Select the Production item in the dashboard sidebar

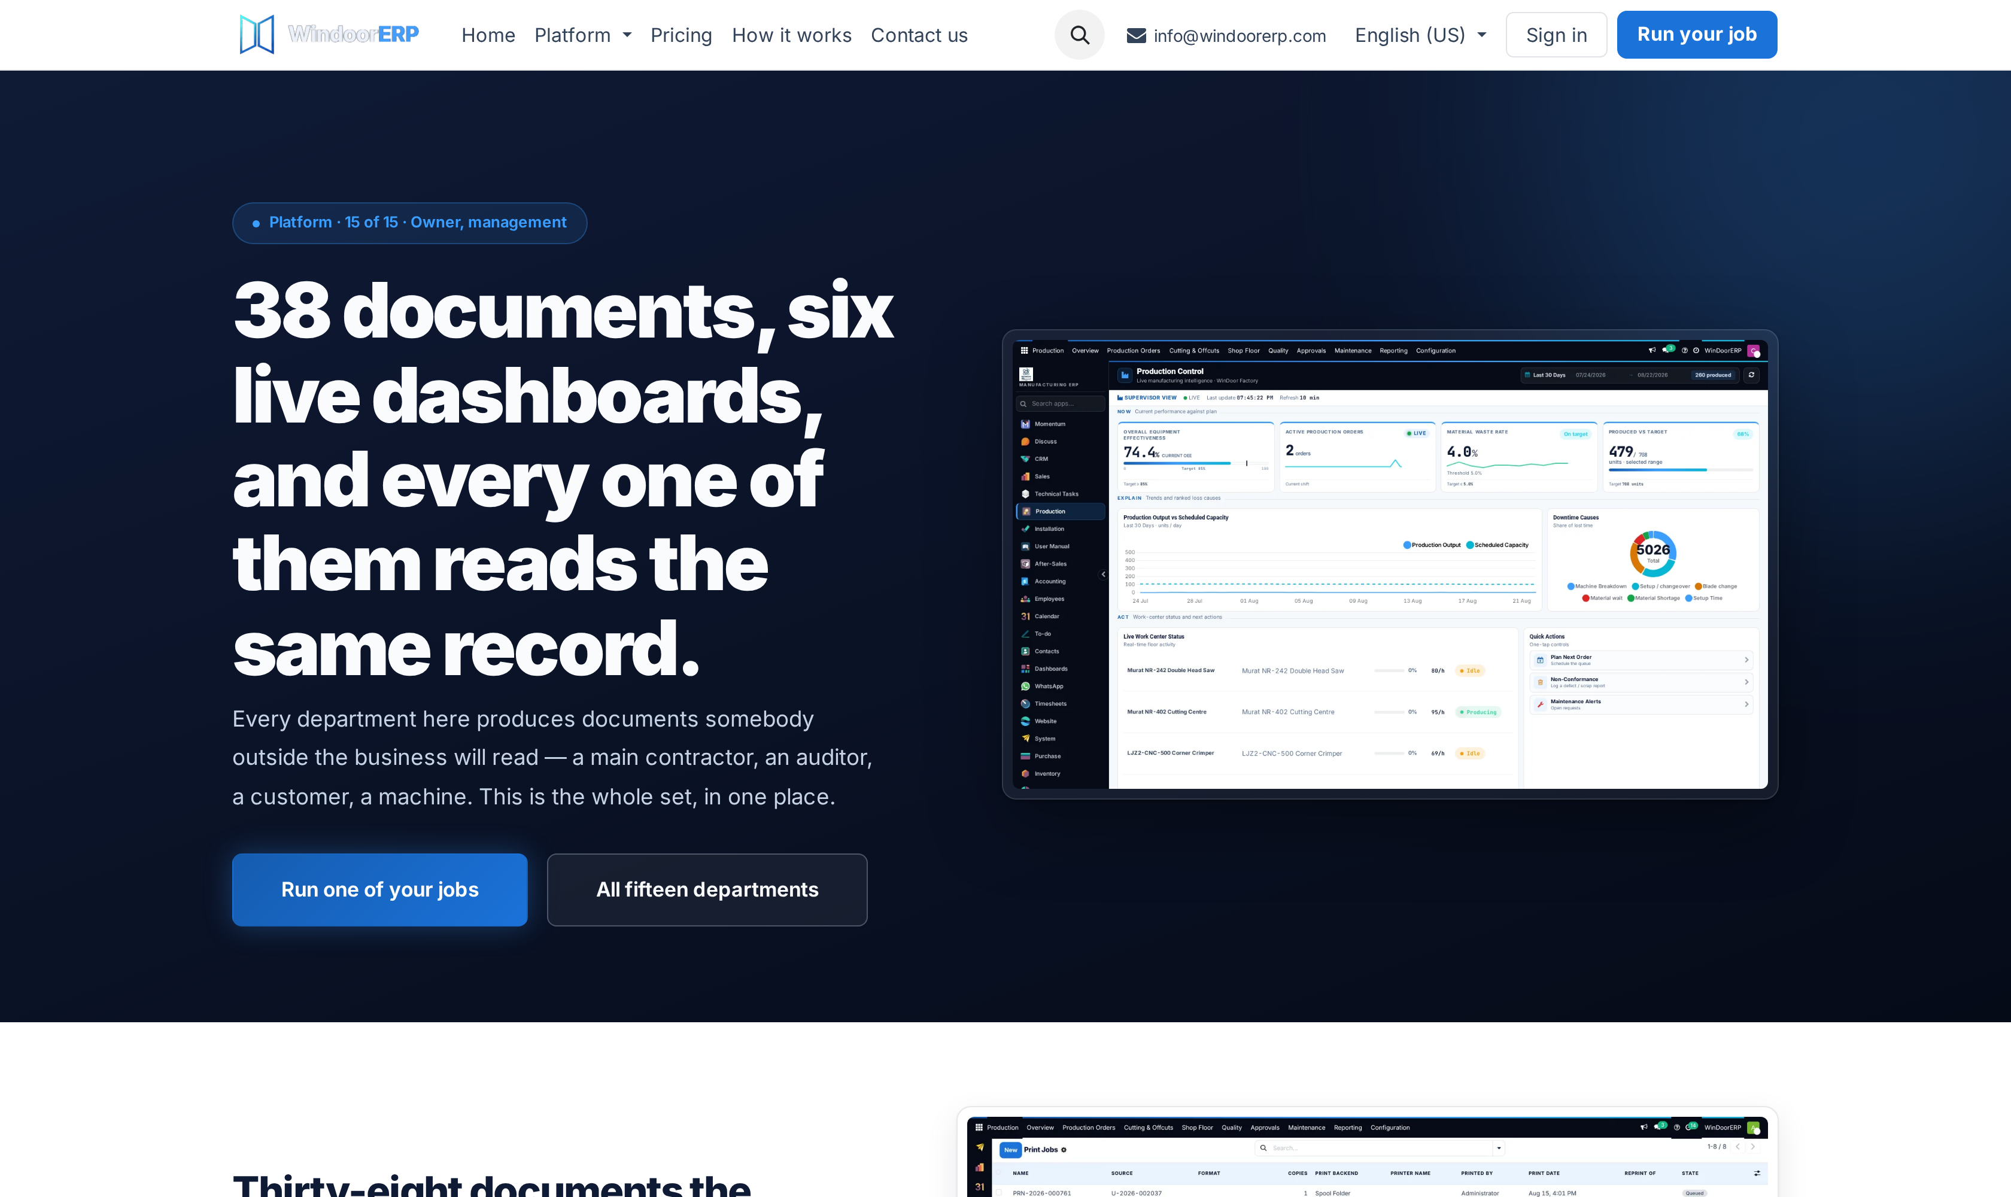(x=1060, y=511)
